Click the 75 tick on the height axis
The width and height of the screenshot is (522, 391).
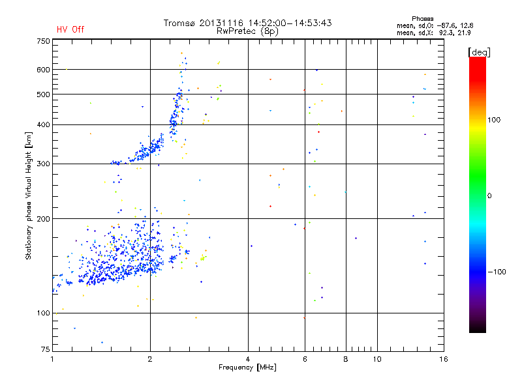click(x=44, y=350)
